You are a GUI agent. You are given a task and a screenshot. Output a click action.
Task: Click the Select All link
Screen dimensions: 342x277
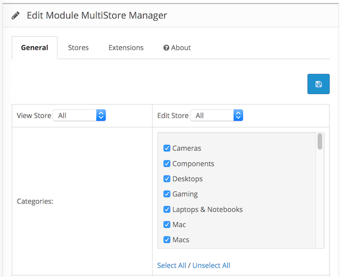[x=172, y=266]
